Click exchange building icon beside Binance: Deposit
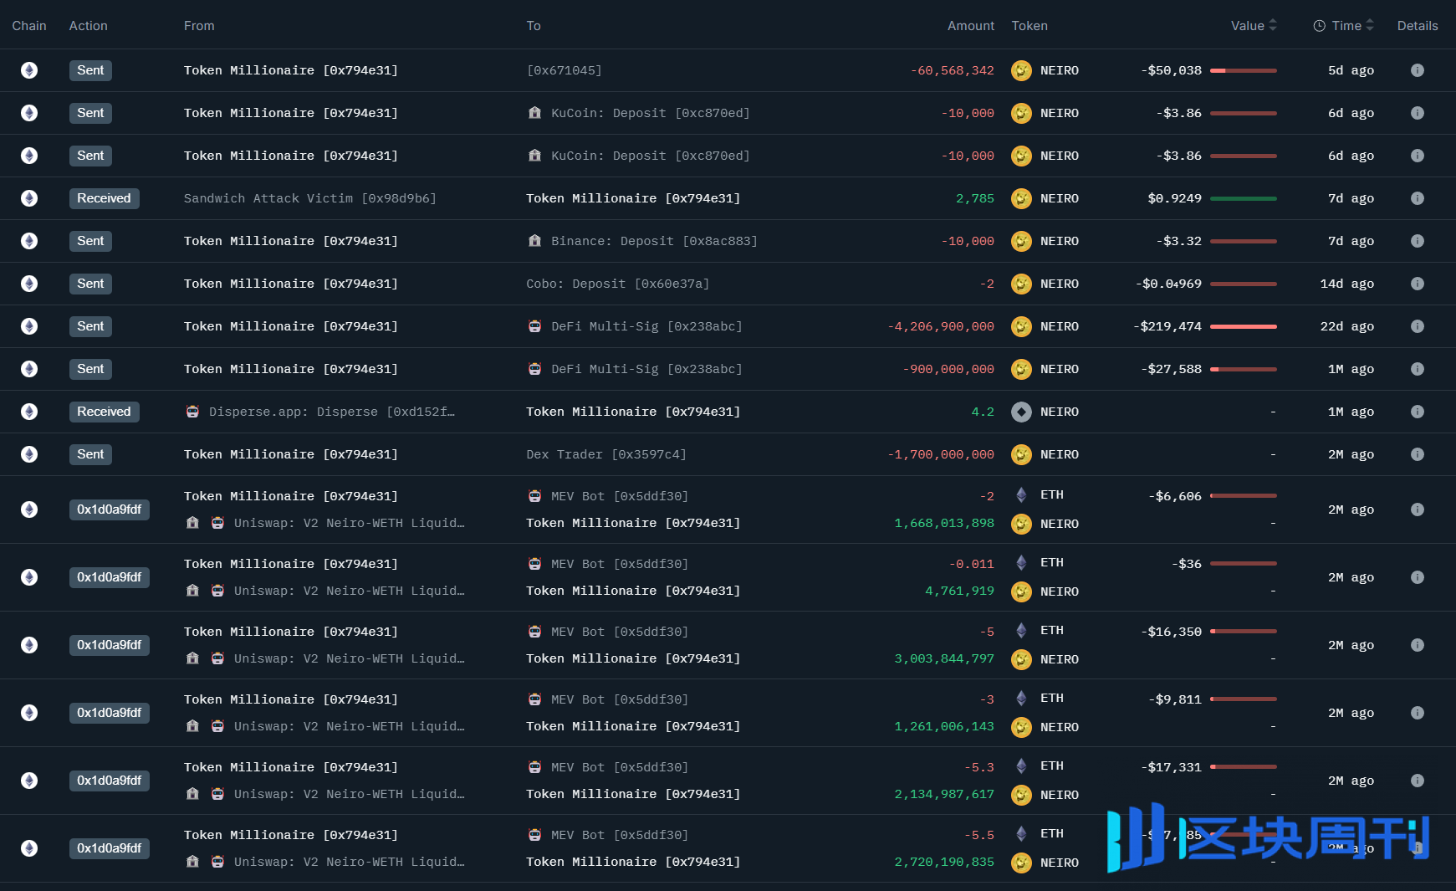The height and width of the screenshot is (891, 1456). tap(534, 241)
